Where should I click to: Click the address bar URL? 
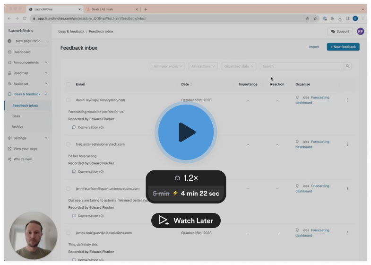(x=92, y=18)
